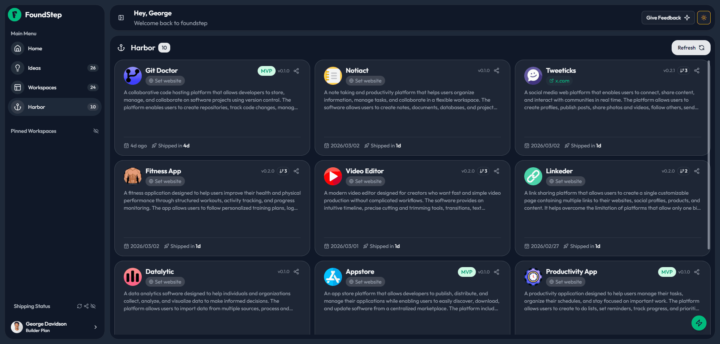This screenshot has width=720, height=344.
Task: Click the Tweeticks chat-bubble icon
Action: pyautogui.click(x=533, y=76)
